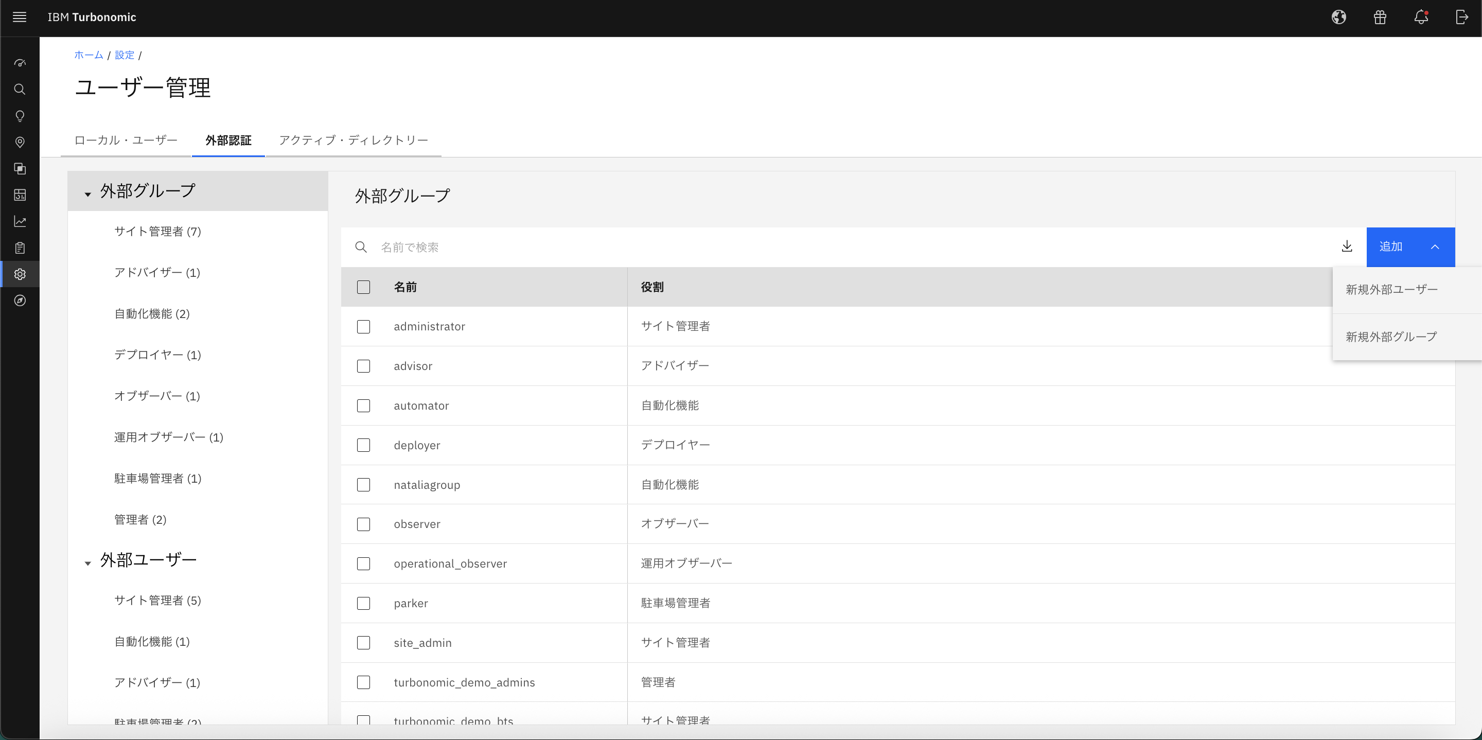Check the administrator row checkbox
This screenshot has width=1482, height=740.
coord(364,327)
